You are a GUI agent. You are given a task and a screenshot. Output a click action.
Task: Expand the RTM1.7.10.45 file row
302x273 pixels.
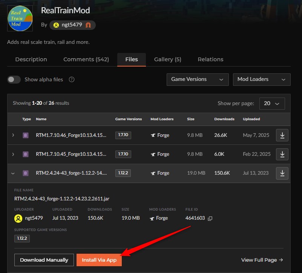(x=13, y=154)
